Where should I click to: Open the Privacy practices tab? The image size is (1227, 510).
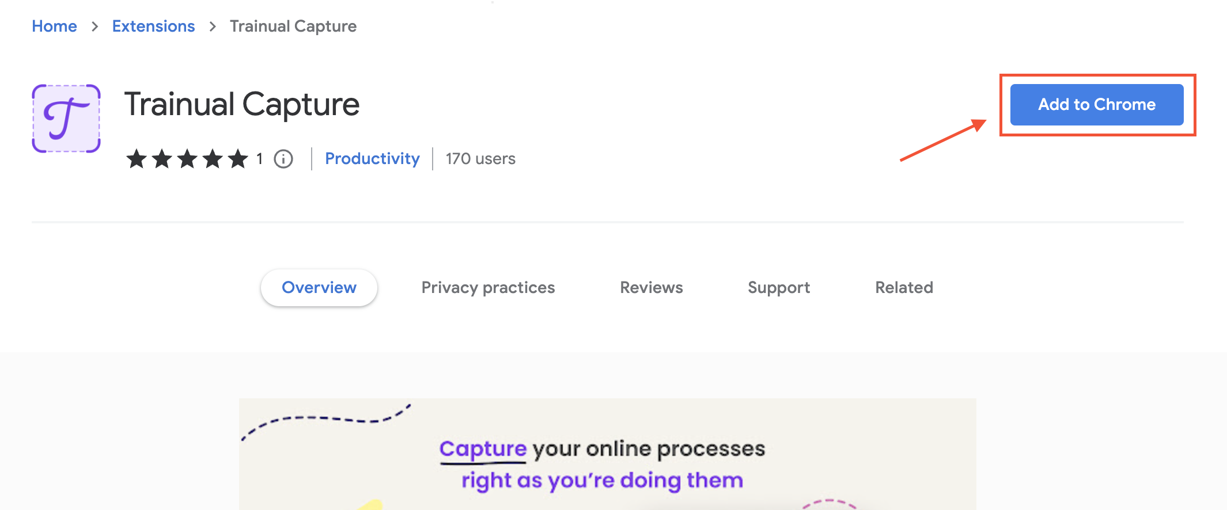pyautogui.click(x=488, y=287)
